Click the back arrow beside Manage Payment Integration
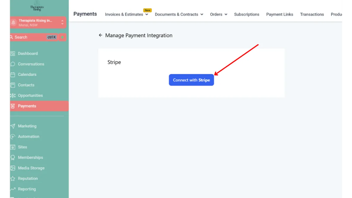This screenshot has height=198, width=352. (100, 35)
